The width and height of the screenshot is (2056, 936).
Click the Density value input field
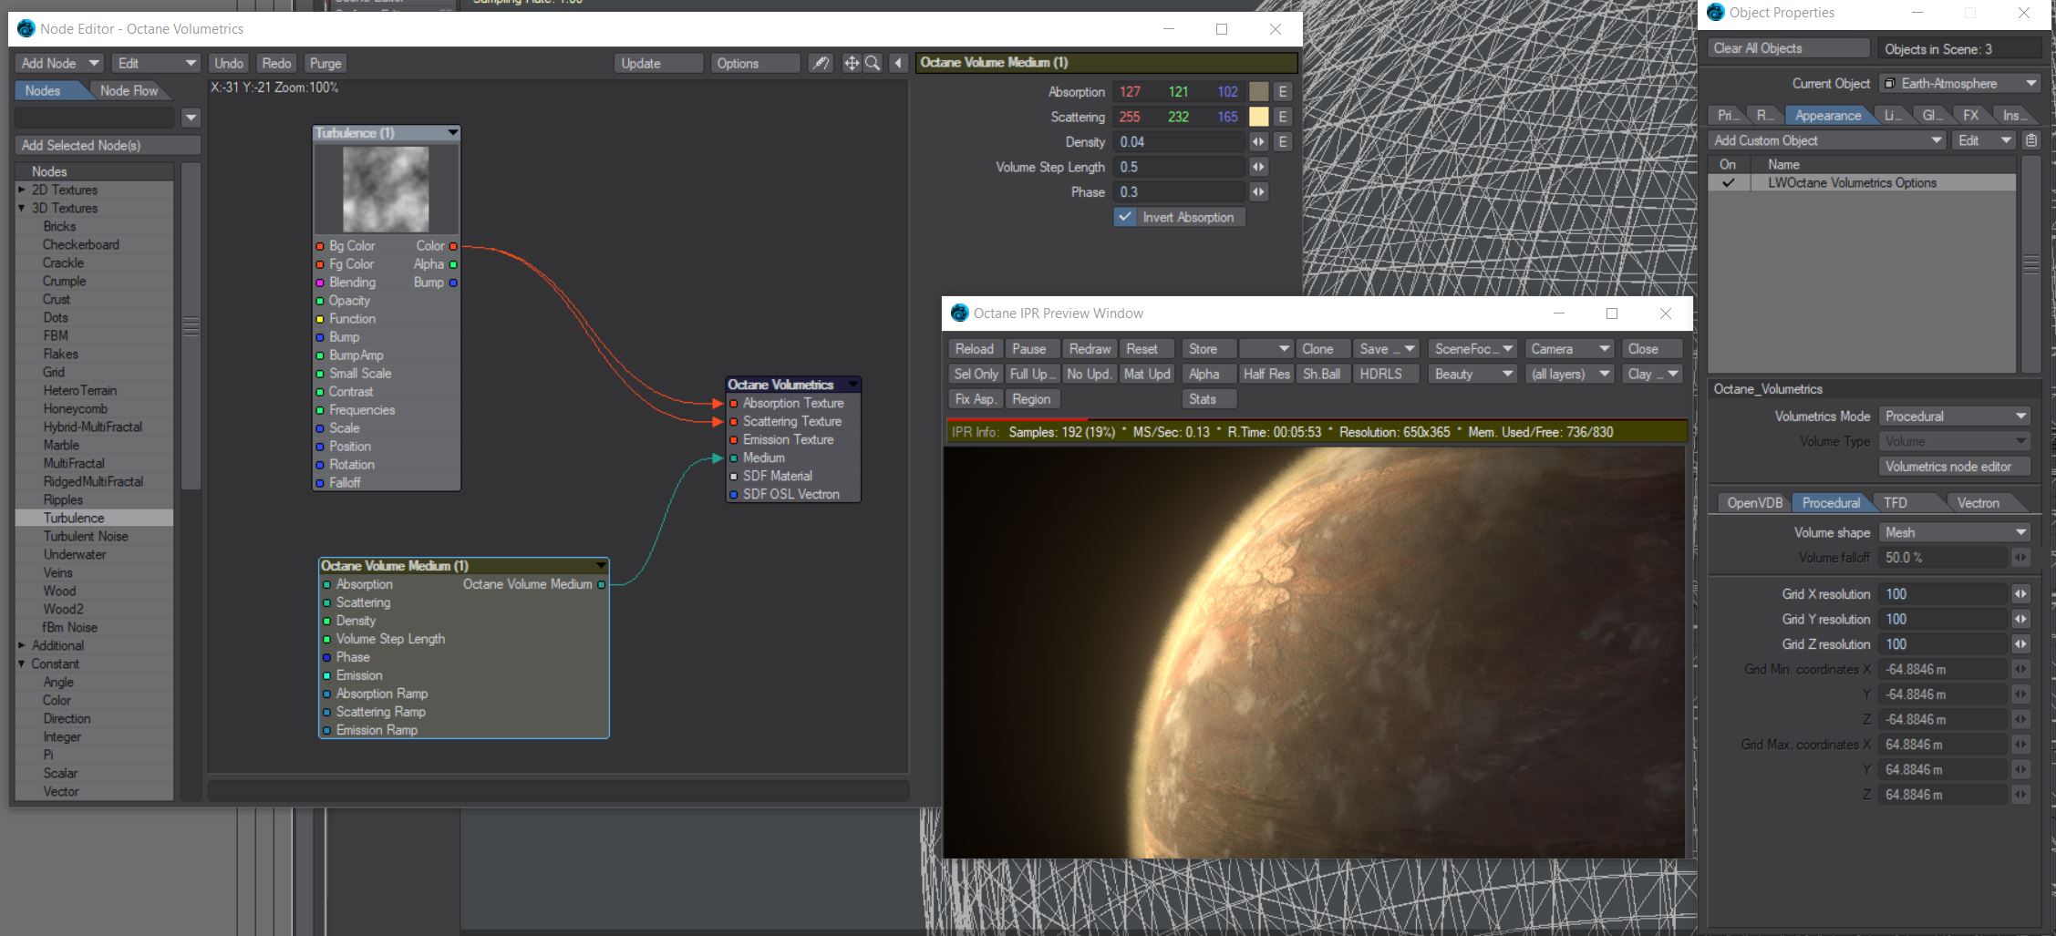pyautogui.click(x=1180, y=142)
